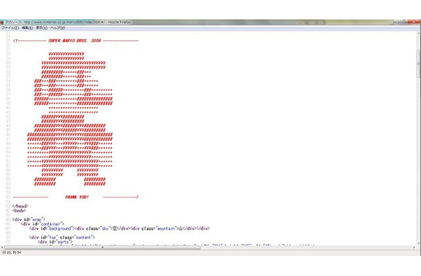Click the <body> tag line
Screen dimensions: 421x276
click(x=19, y=210)
